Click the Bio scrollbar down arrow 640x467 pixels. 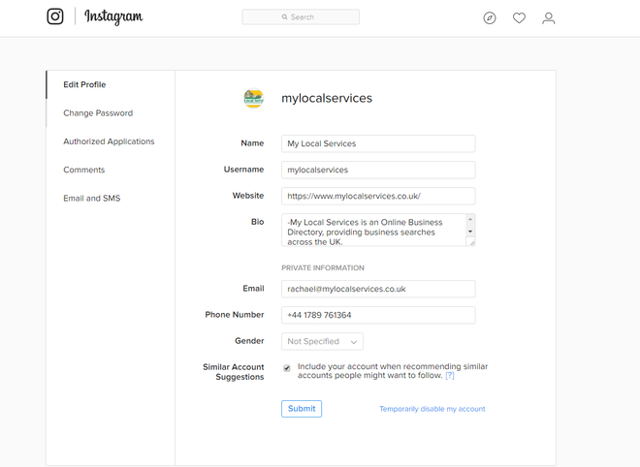click(x=470, y=232)
